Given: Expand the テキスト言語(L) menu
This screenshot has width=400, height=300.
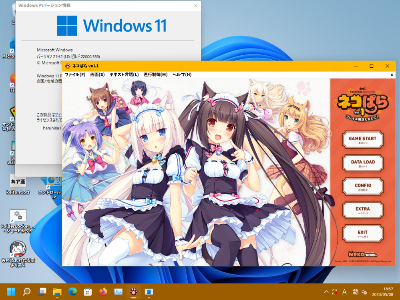Looking at the screenshot, I should coord(124,75).
